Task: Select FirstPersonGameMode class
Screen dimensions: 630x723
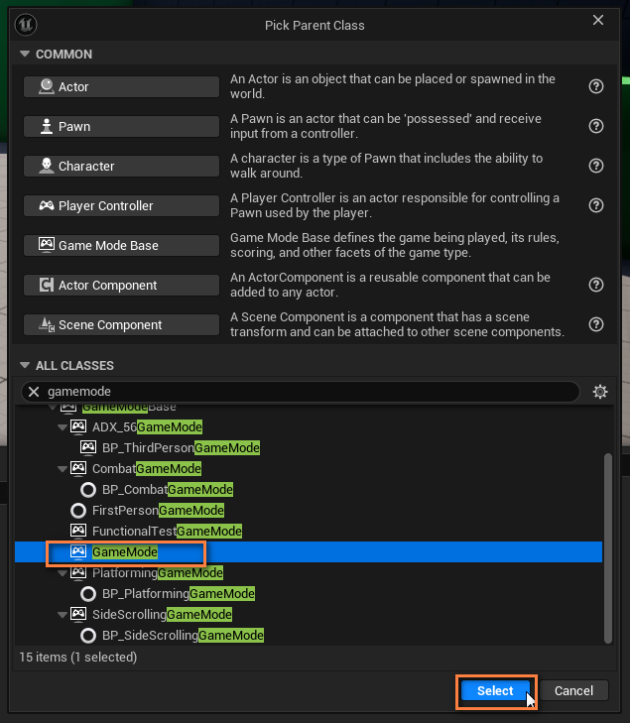Action: coord(158,510)
